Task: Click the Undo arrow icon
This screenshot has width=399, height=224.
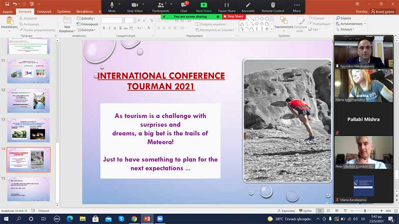Action: pos(15,4)
